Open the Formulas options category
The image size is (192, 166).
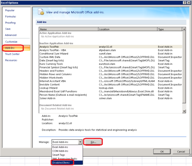point(10,17)
